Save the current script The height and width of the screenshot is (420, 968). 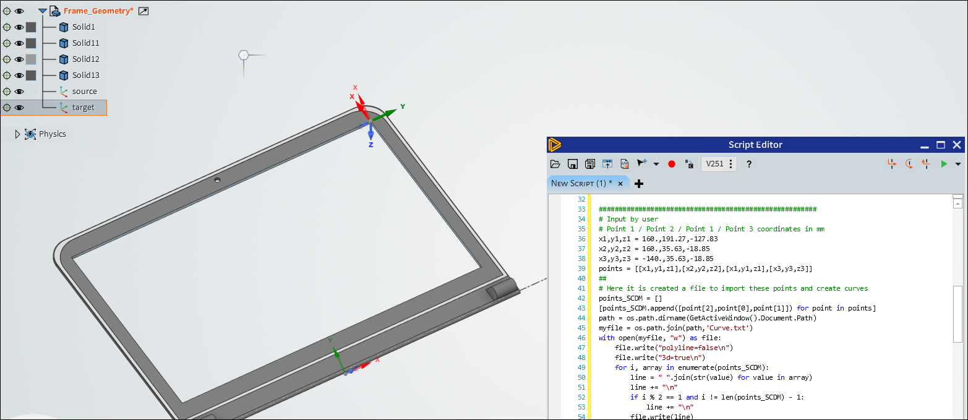point(573,164)
